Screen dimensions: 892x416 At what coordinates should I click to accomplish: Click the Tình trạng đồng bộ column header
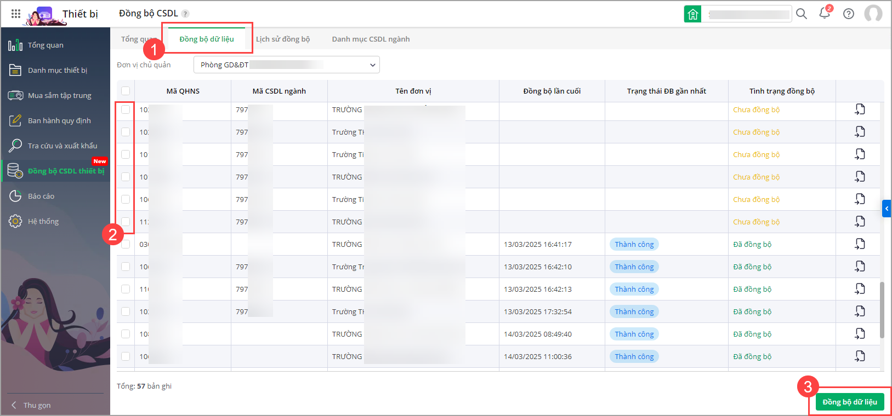[x=782, y=91]
